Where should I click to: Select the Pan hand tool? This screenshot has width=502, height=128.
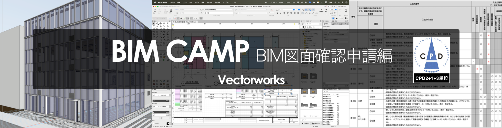click(157, 24)
